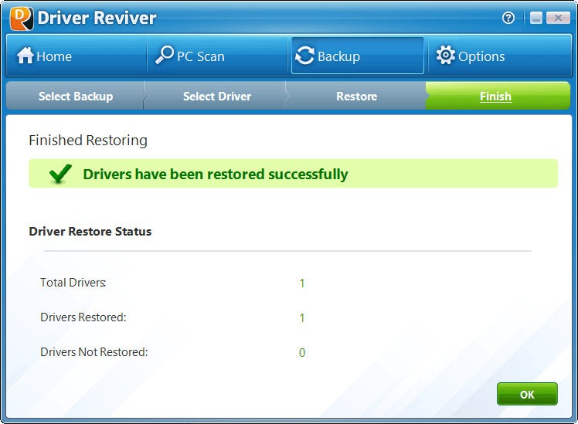The height and width of the screenshot is (424, 578).
Task: Click the 'Driver Restore Status' heading
Action: 90,232
